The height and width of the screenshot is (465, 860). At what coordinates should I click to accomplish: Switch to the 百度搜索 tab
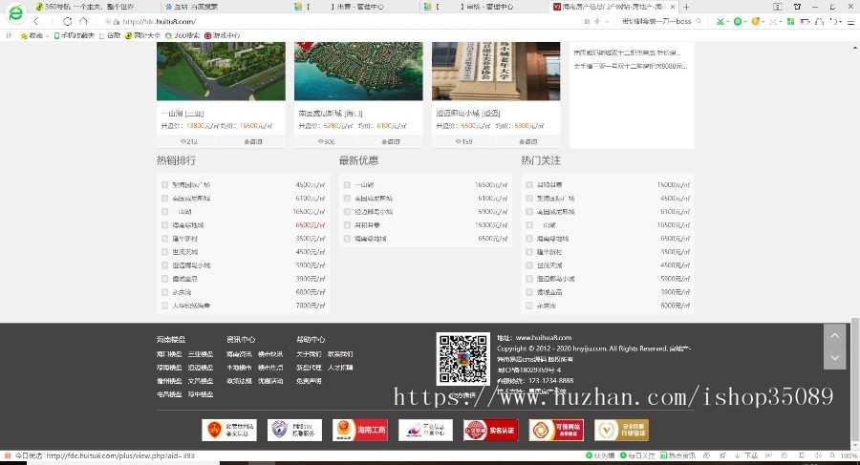coord(196,7)
